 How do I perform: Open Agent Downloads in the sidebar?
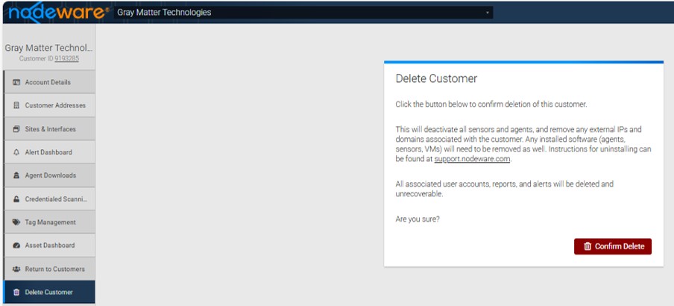[x=49, y=175]
